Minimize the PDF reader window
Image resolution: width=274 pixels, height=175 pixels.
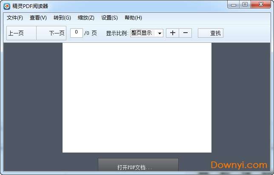(x=234, y=5)
